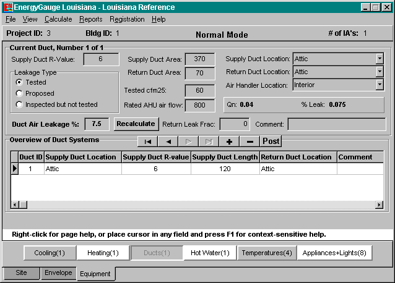The image size is (395, 283).
Task: Click the R-value cell 6 in grid
Action: point(156,169)
